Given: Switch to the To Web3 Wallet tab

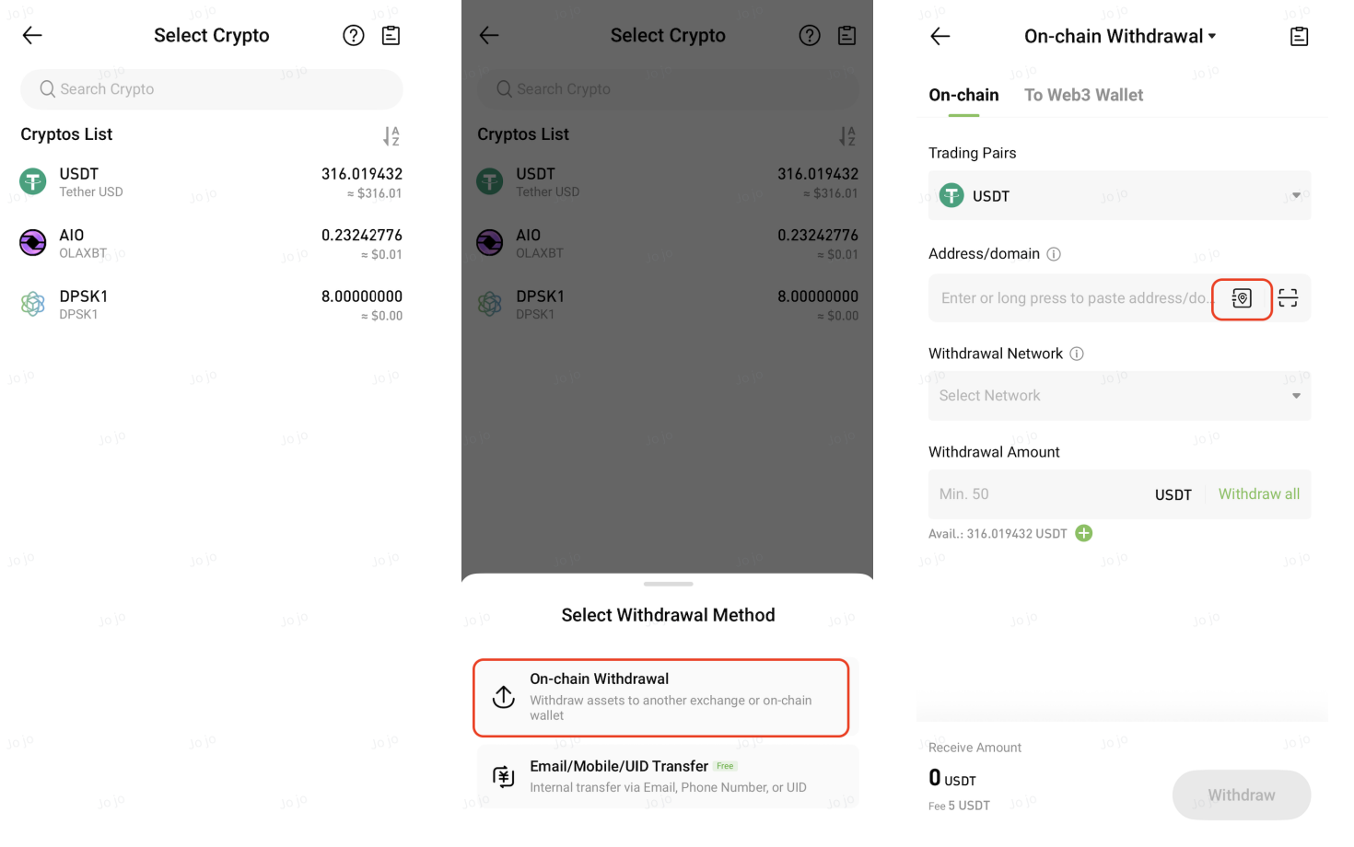Looking at the screenshot, I should pyautogui.click(x=1083, y=95).
